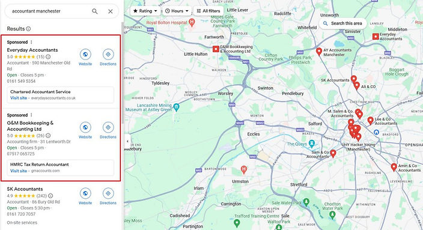This screenshot has height=230, width=423.
Task: Click Lee & Co Accountants map pin
Action: pyautogui.click(x=370, y=121)
